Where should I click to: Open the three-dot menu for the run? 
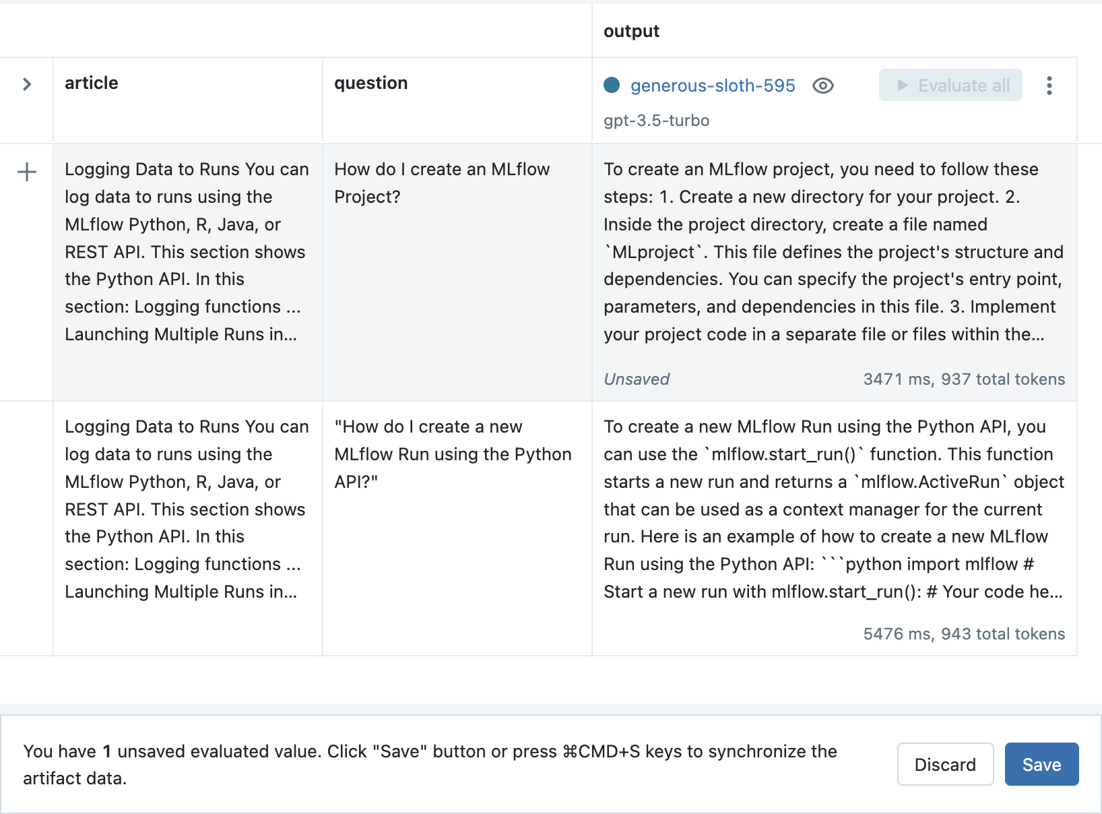[x=1049, y=86]
